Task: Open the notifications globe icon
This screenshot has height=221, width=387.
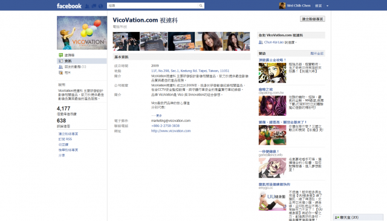Action: pyautogui.click(x=101, y=6)
